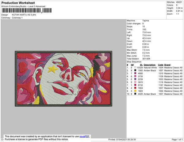184x142 pixels.
Task: Click the 'St.' column header
Action: (x=141, y=65)
